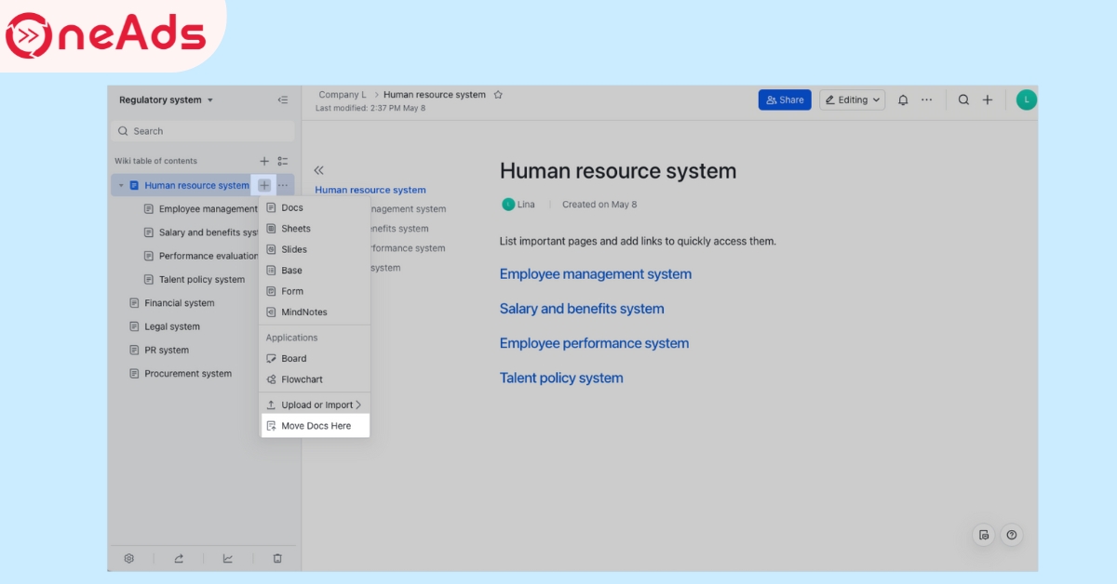Collapse the Human resource system tree node
Viewport: 1117px width, 584px height.
click(121, 186)
